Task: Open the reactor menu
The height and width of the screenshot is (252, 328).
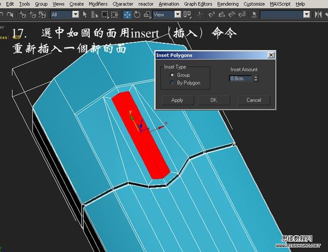Action: click(x=146, y=4)
